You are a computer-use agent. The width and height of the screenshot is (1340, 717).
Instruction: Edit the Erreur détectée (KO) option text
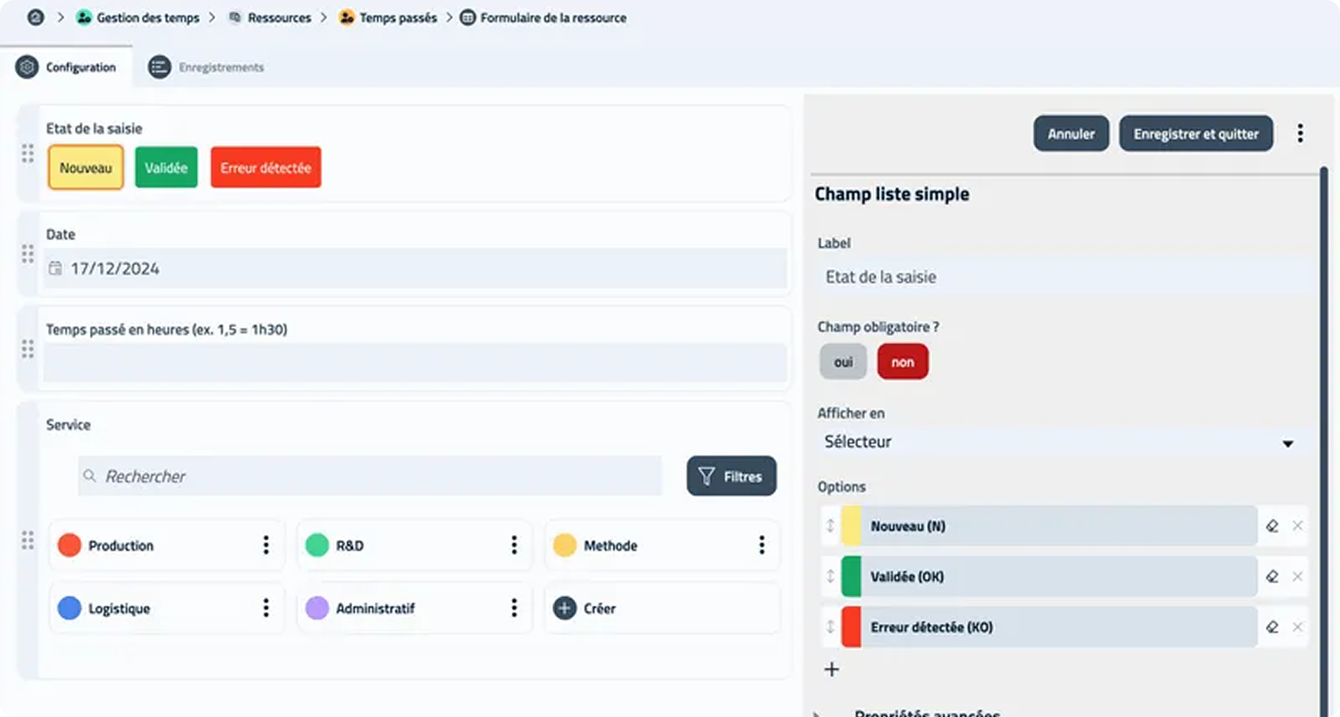click(1059, 626)
